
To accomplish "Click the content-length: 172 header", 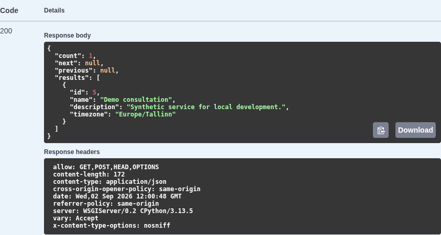I will [x=89, y=174].
